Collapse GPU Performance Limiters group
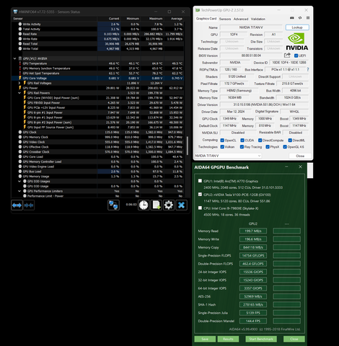The image size is (339, 346). (19, 191)
